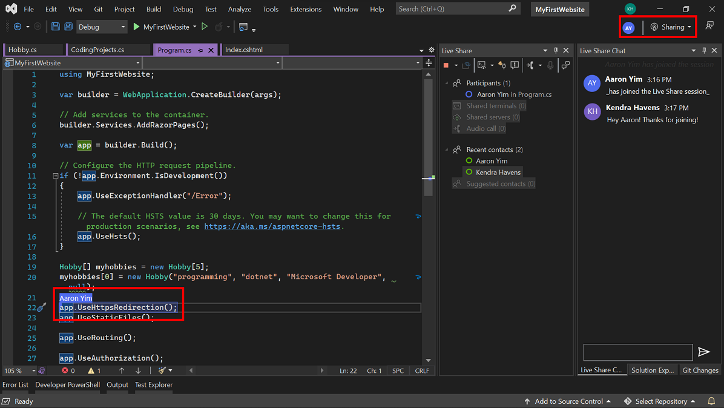Click the Live Share chat message input box
The width and height of the screenshot is (724, 408).
pyautogui.click(x=638, y=352)
